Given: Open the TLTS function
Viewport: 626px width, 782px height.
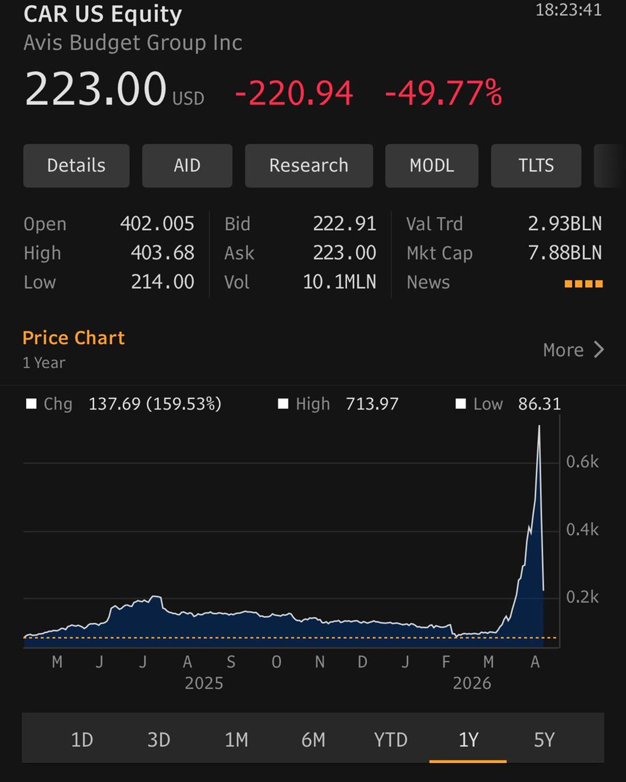Looking at the screenshot, I should (536, 166).
